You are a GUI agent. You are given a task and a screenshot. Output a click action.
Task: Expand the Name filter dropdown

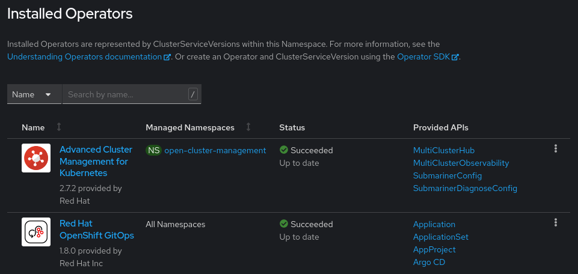pos(34,94)
